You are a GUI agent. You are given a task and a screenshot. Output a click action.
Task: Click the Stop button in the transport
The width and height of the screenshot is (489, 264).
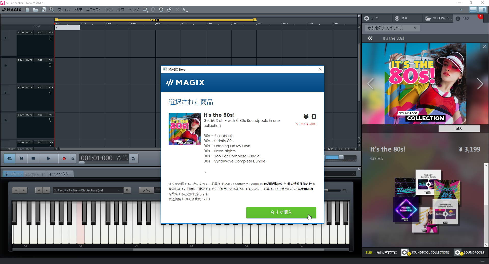pos(33,159)
